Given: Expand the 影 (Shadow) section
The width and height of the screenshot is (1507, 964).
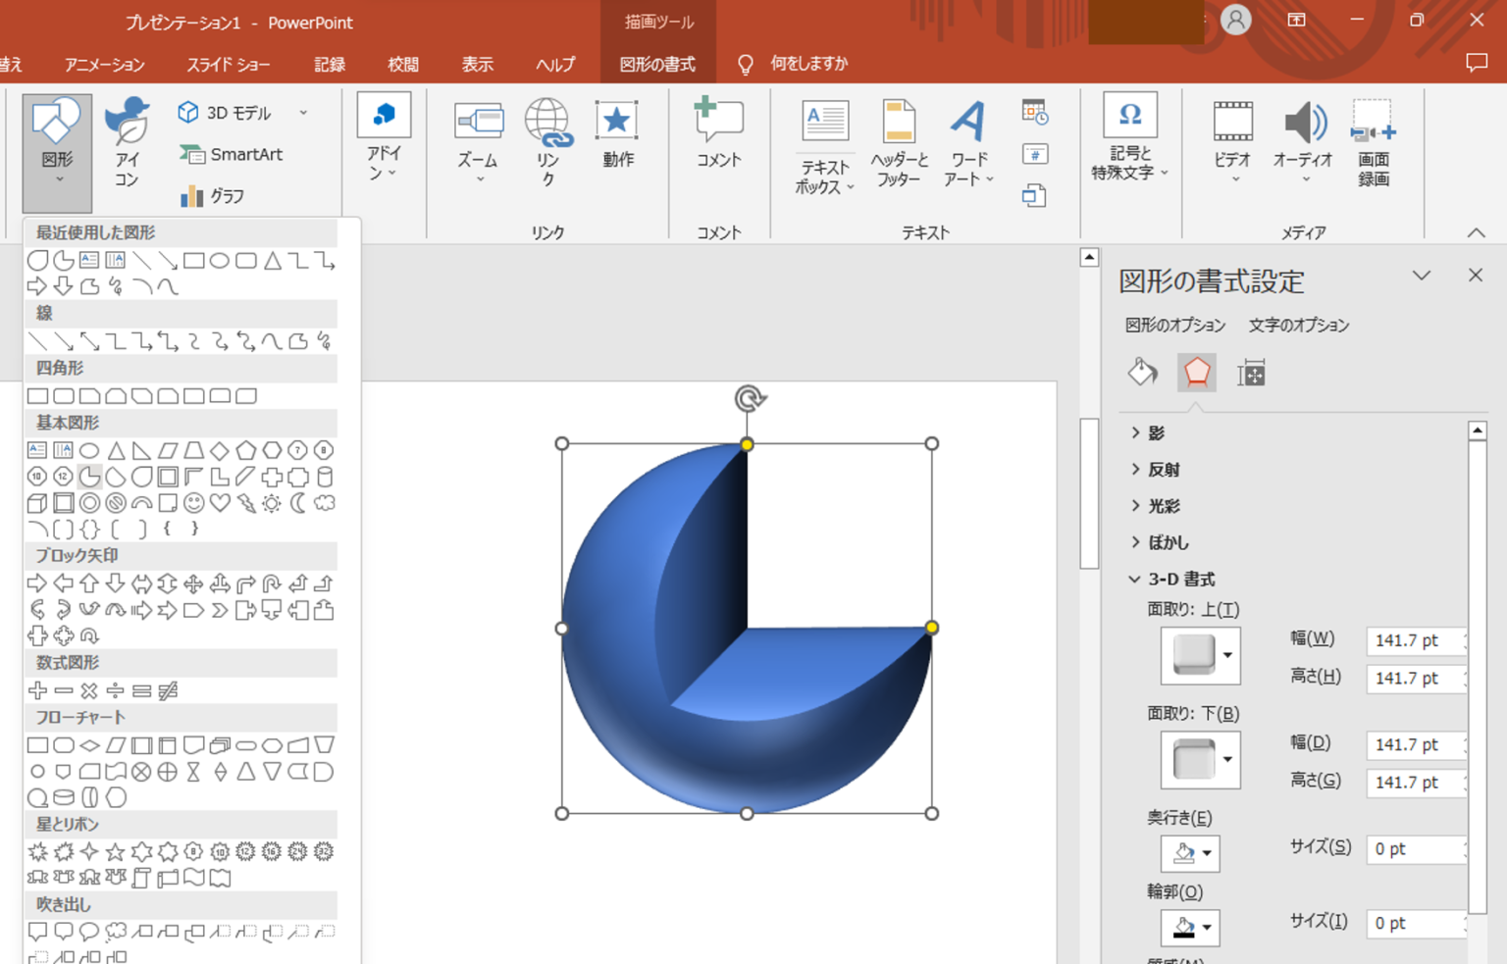Looking at the screenshot, I should click(1153, 432).
